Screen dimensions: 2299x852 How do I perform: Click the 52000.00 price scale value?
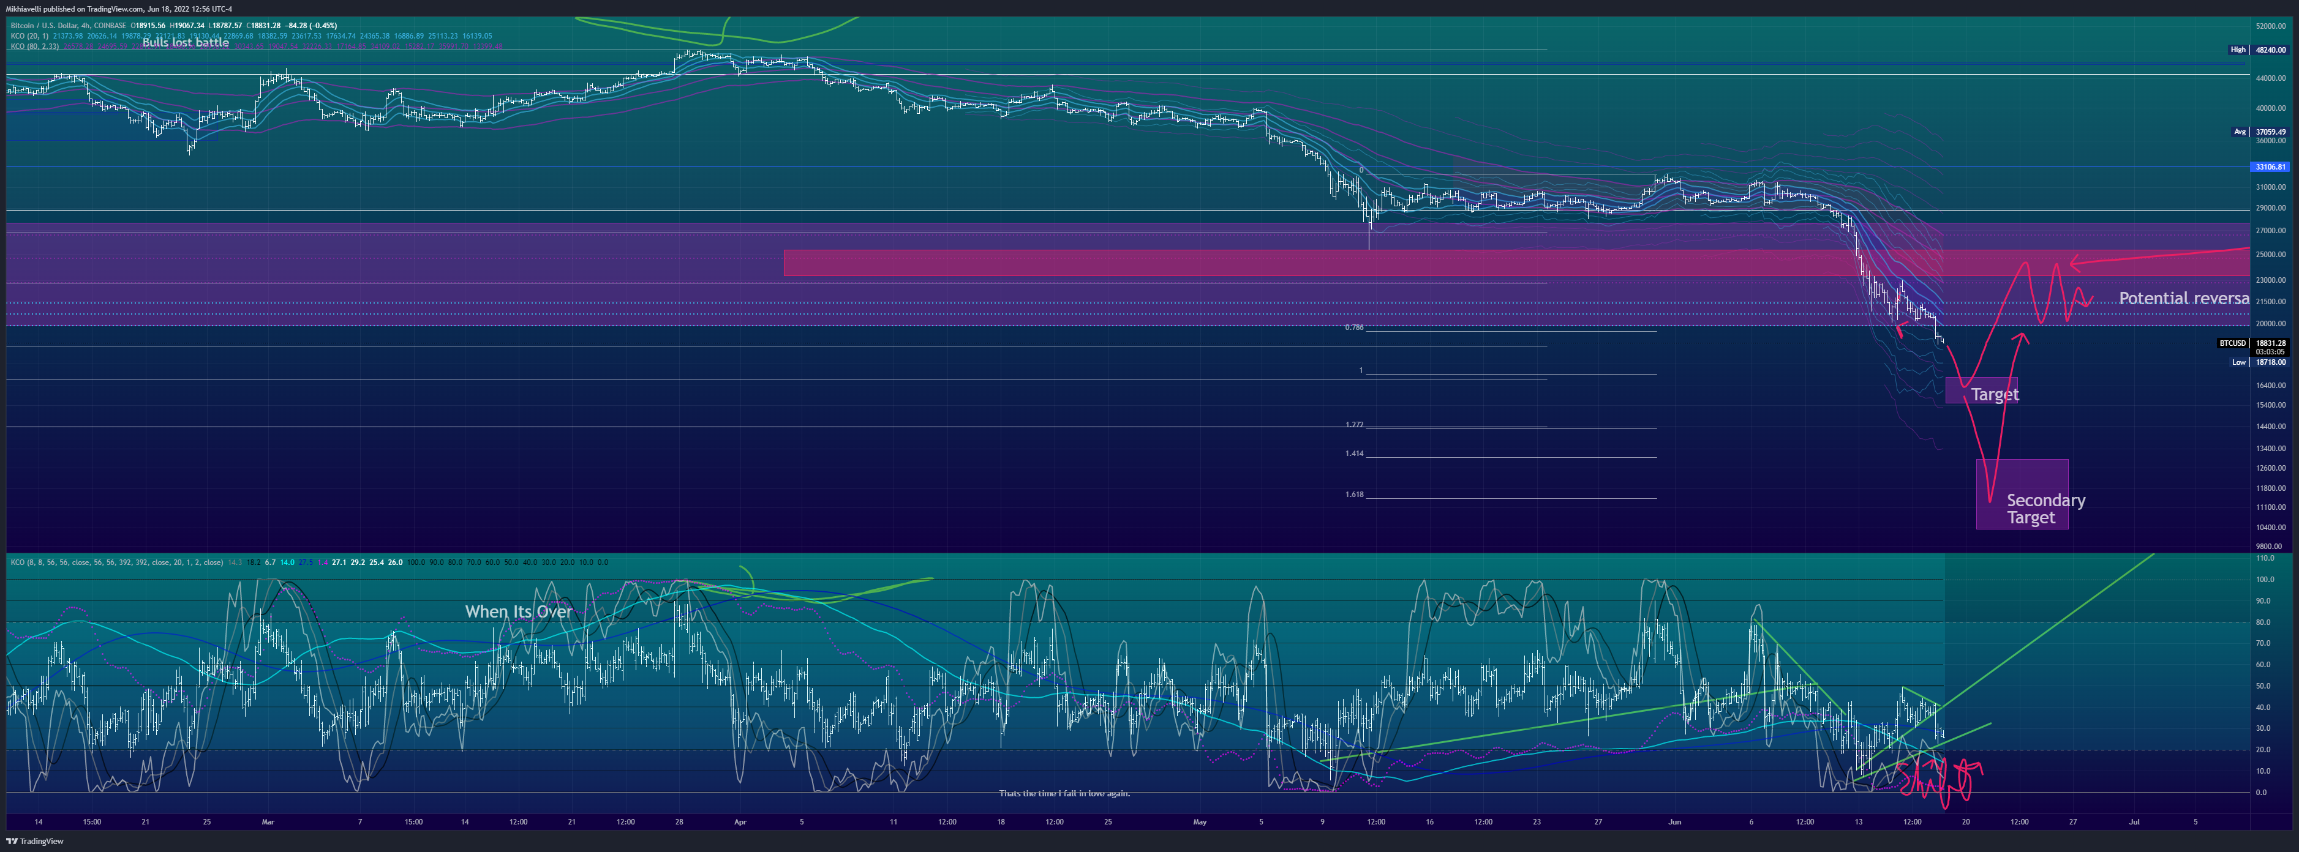pyautogui.click(x=2270, y=27)
